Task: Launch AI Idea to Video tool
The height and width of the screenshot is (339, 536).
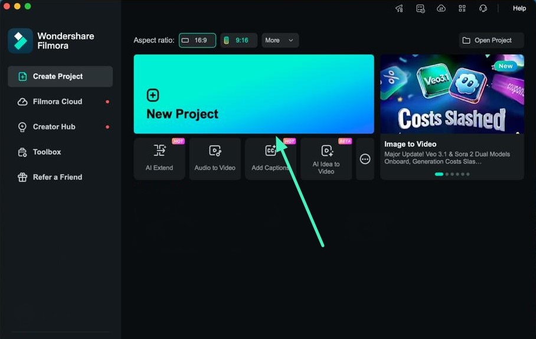Action: 326,159
